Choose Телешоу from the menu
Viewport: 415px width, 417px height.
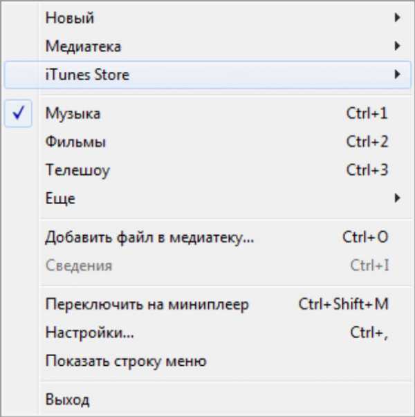77,170
